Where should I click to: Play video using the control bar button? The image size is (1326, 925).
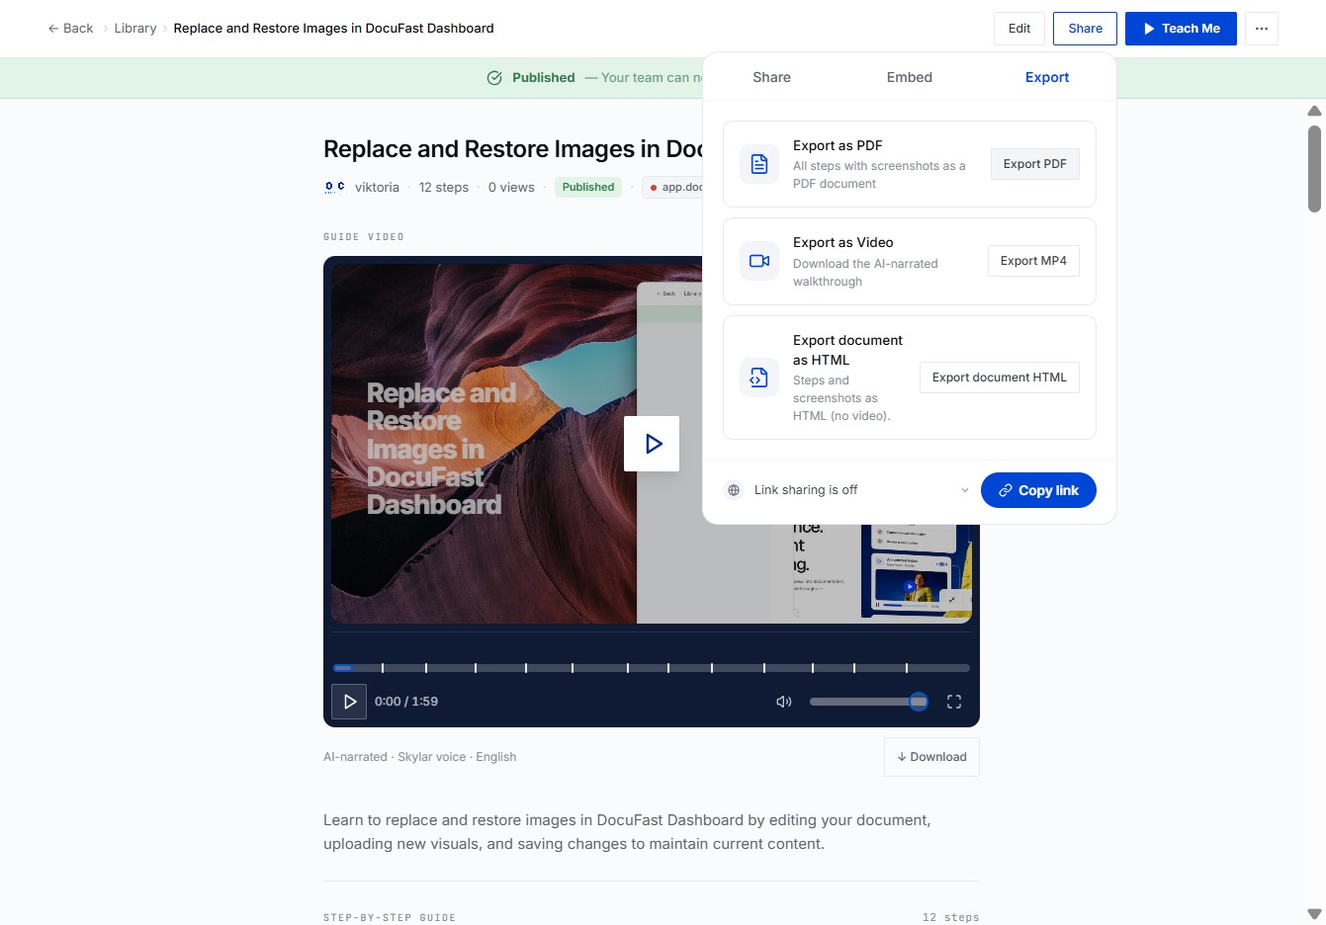pyautogui.click(x=349, y=702)
